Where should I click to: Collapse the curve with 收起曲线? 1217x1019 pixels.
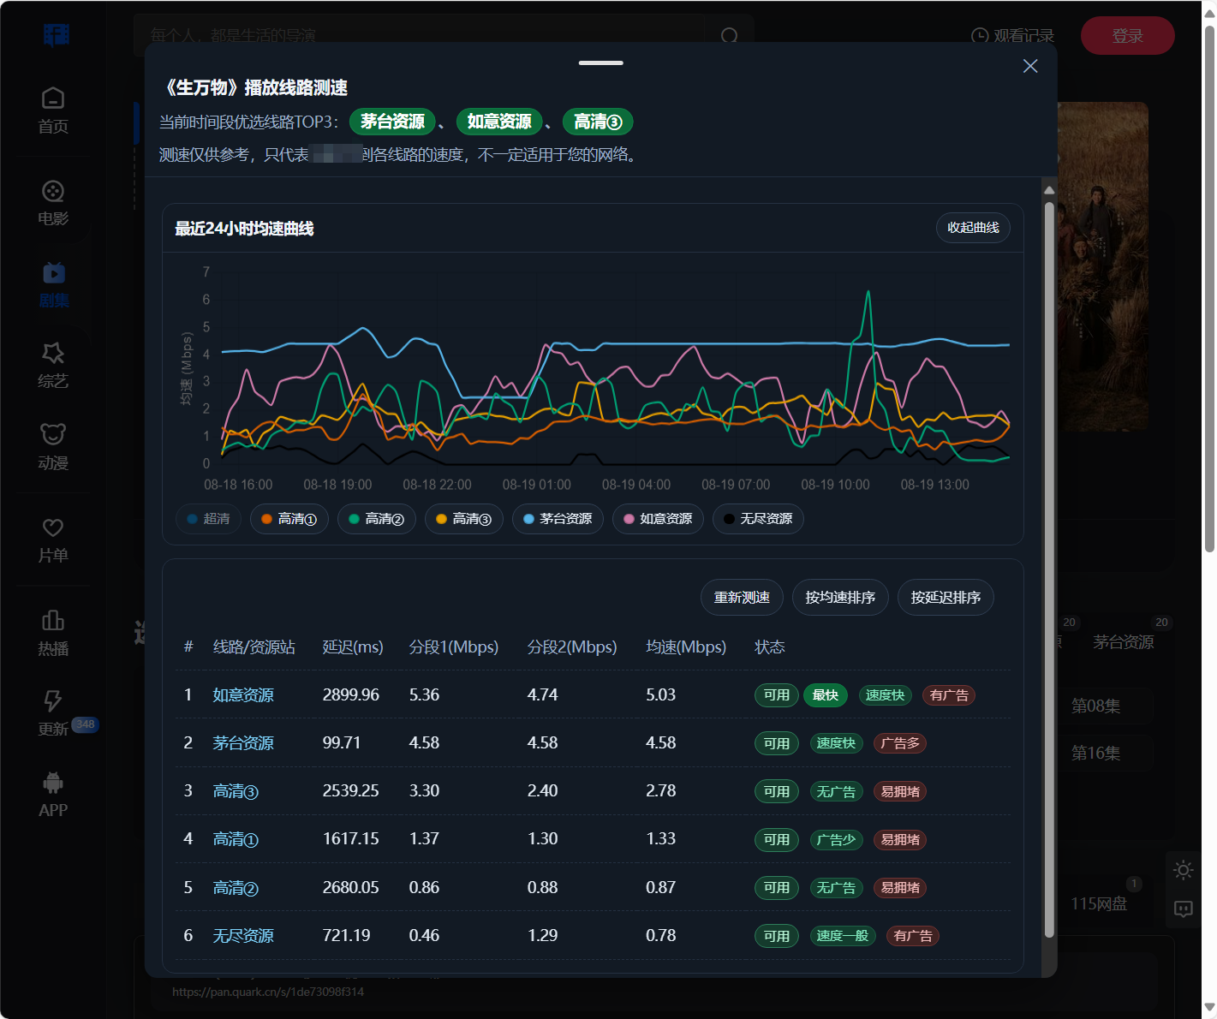[973, 228]
